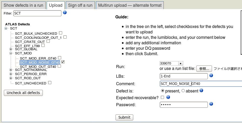Check the SCT_BULK_UNCHECKED defect checkbox
This screenshot has width=242, height=123.
[61, 33]
